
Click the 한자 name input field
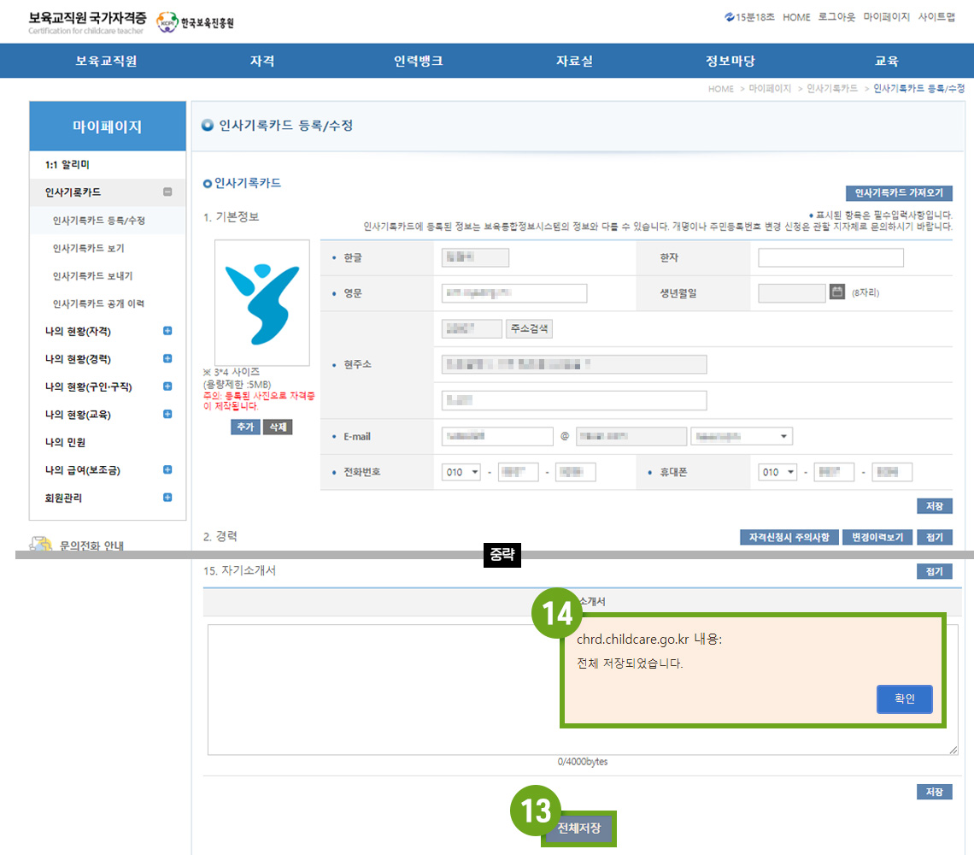[x=830, y=258]
